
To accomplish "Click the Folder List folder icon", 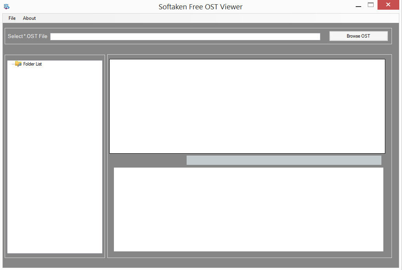I will point(18,64).
